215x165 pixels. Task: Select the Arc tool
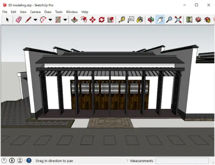(43, 20)
